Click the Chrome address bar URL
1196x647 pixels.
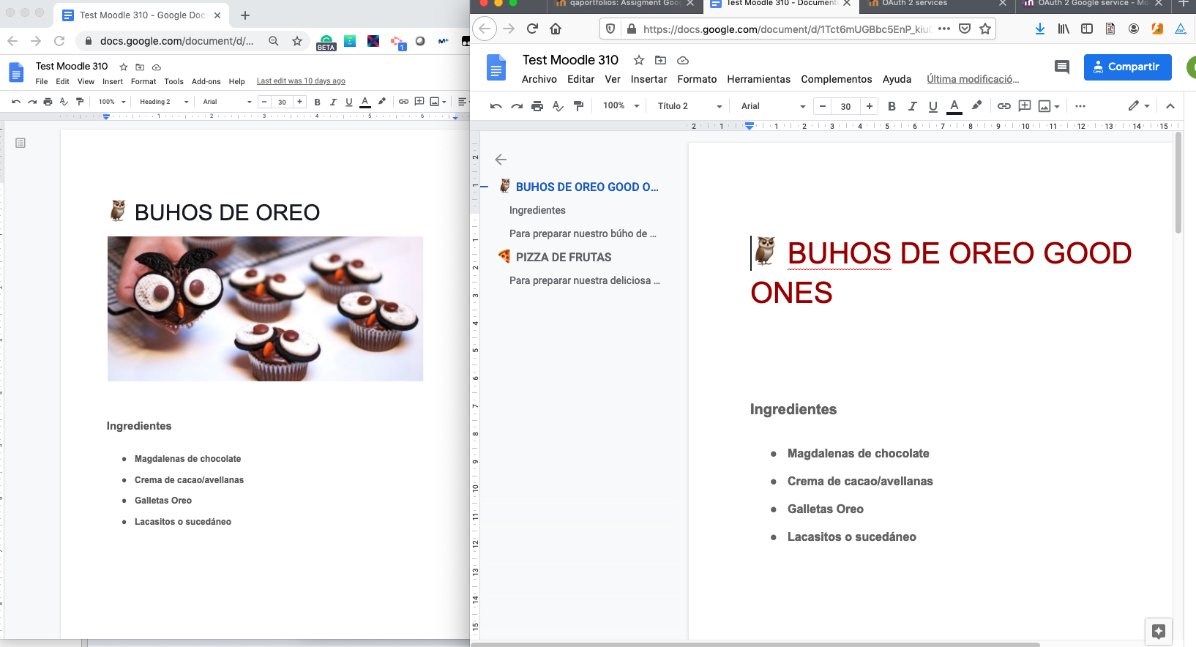[176, 41]
